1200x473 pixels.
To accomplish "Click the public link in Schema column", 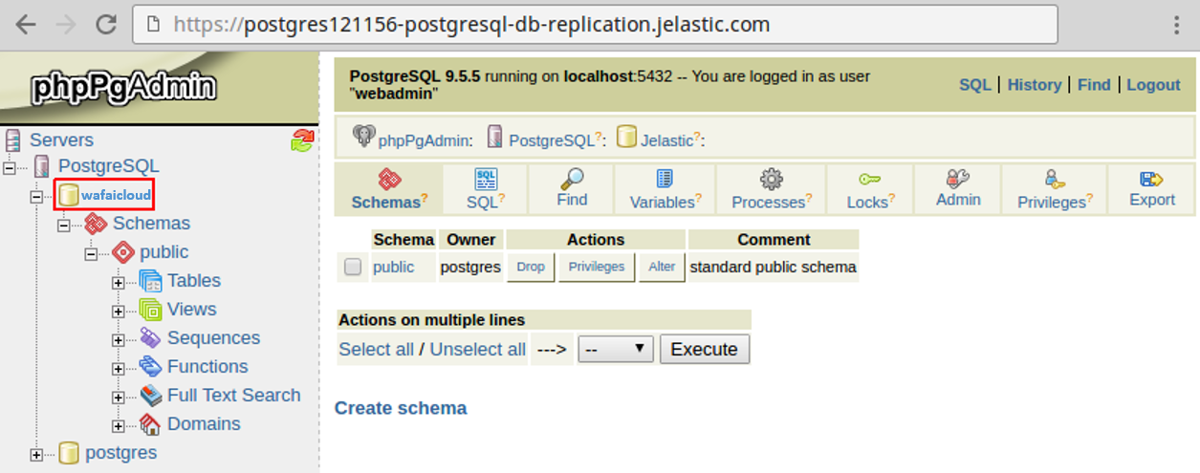I will coord(394,268).
